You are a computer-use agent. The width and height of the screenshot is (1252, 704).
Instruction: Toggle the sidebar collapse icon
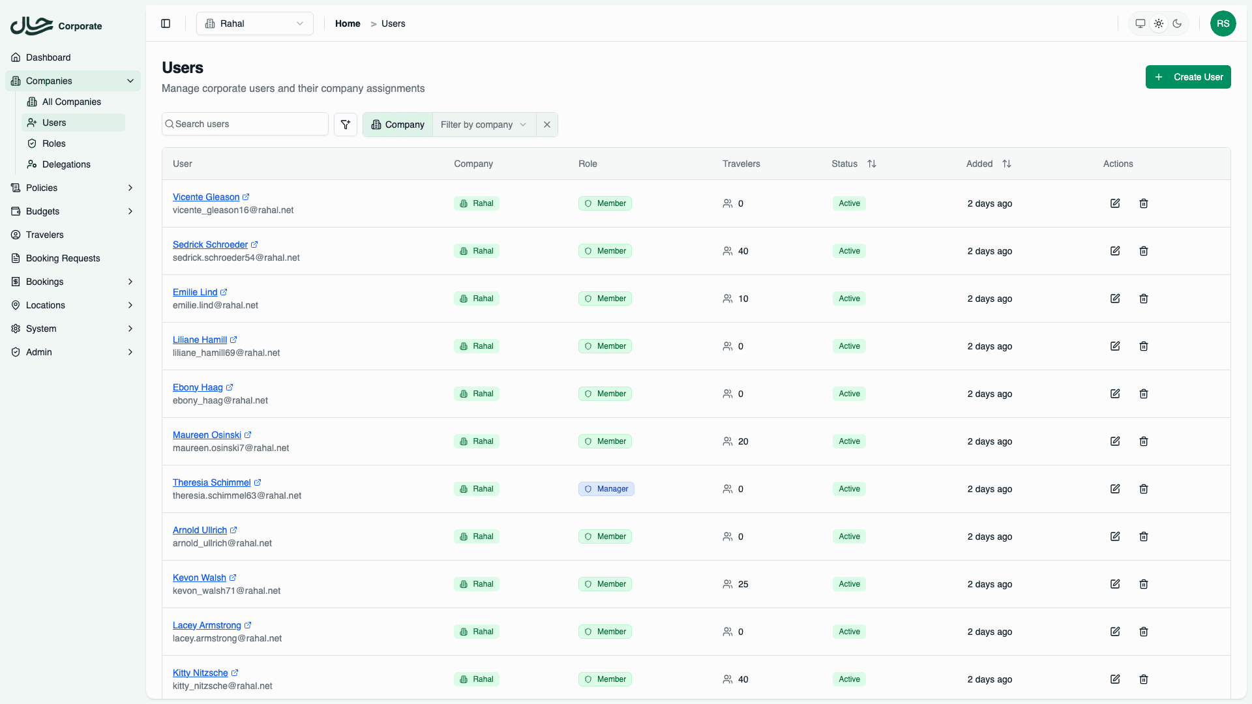[165, 23]
